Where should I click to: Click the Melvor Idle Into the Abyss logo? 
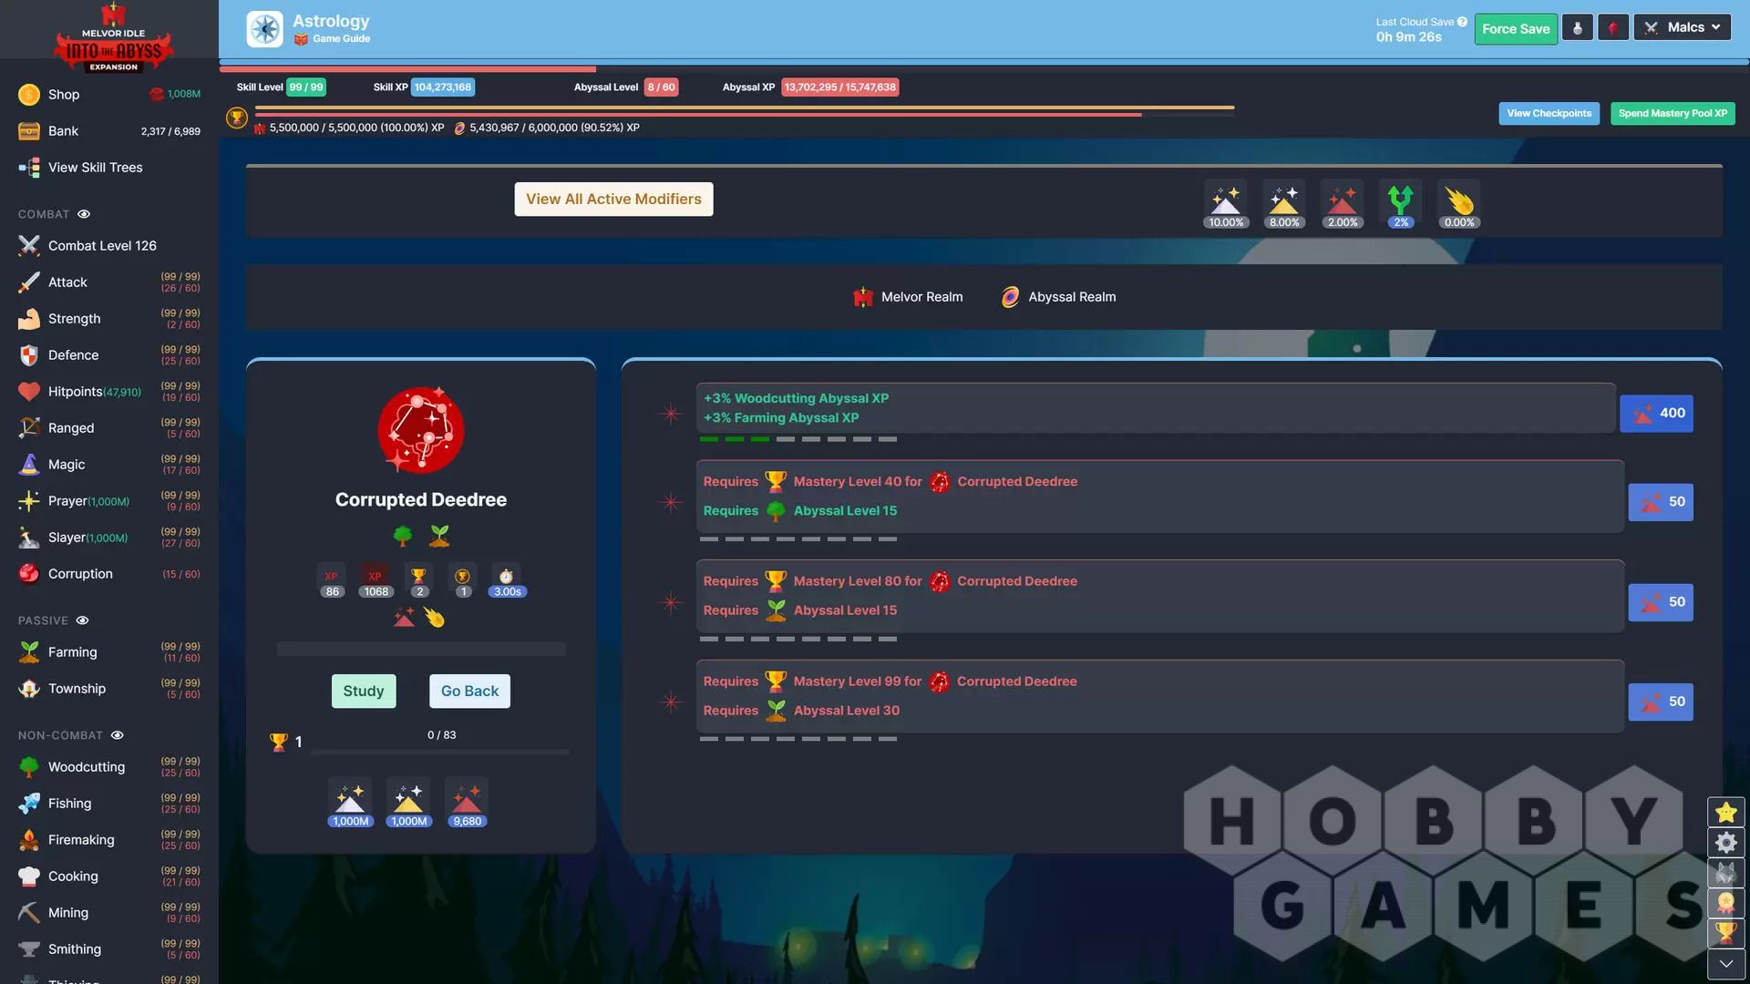[x=113, y=38]
